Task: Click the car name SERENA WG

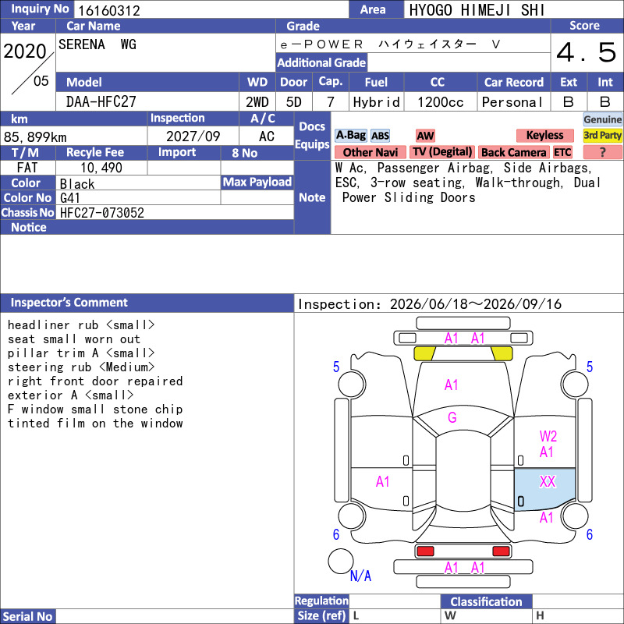Action: [97, 44]
